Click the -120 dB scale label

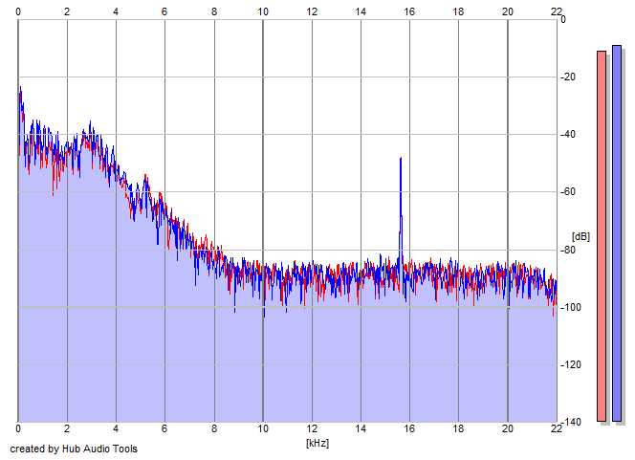pyautogui.click(x=571, y=364)
